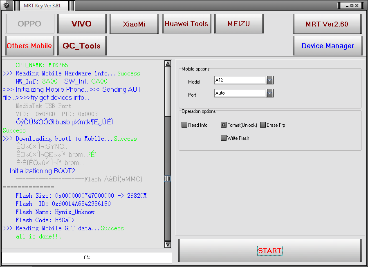The width and height of the screenshot is (368, 267).
Task: Open the OPPO brand section
Action: point(29,24)
